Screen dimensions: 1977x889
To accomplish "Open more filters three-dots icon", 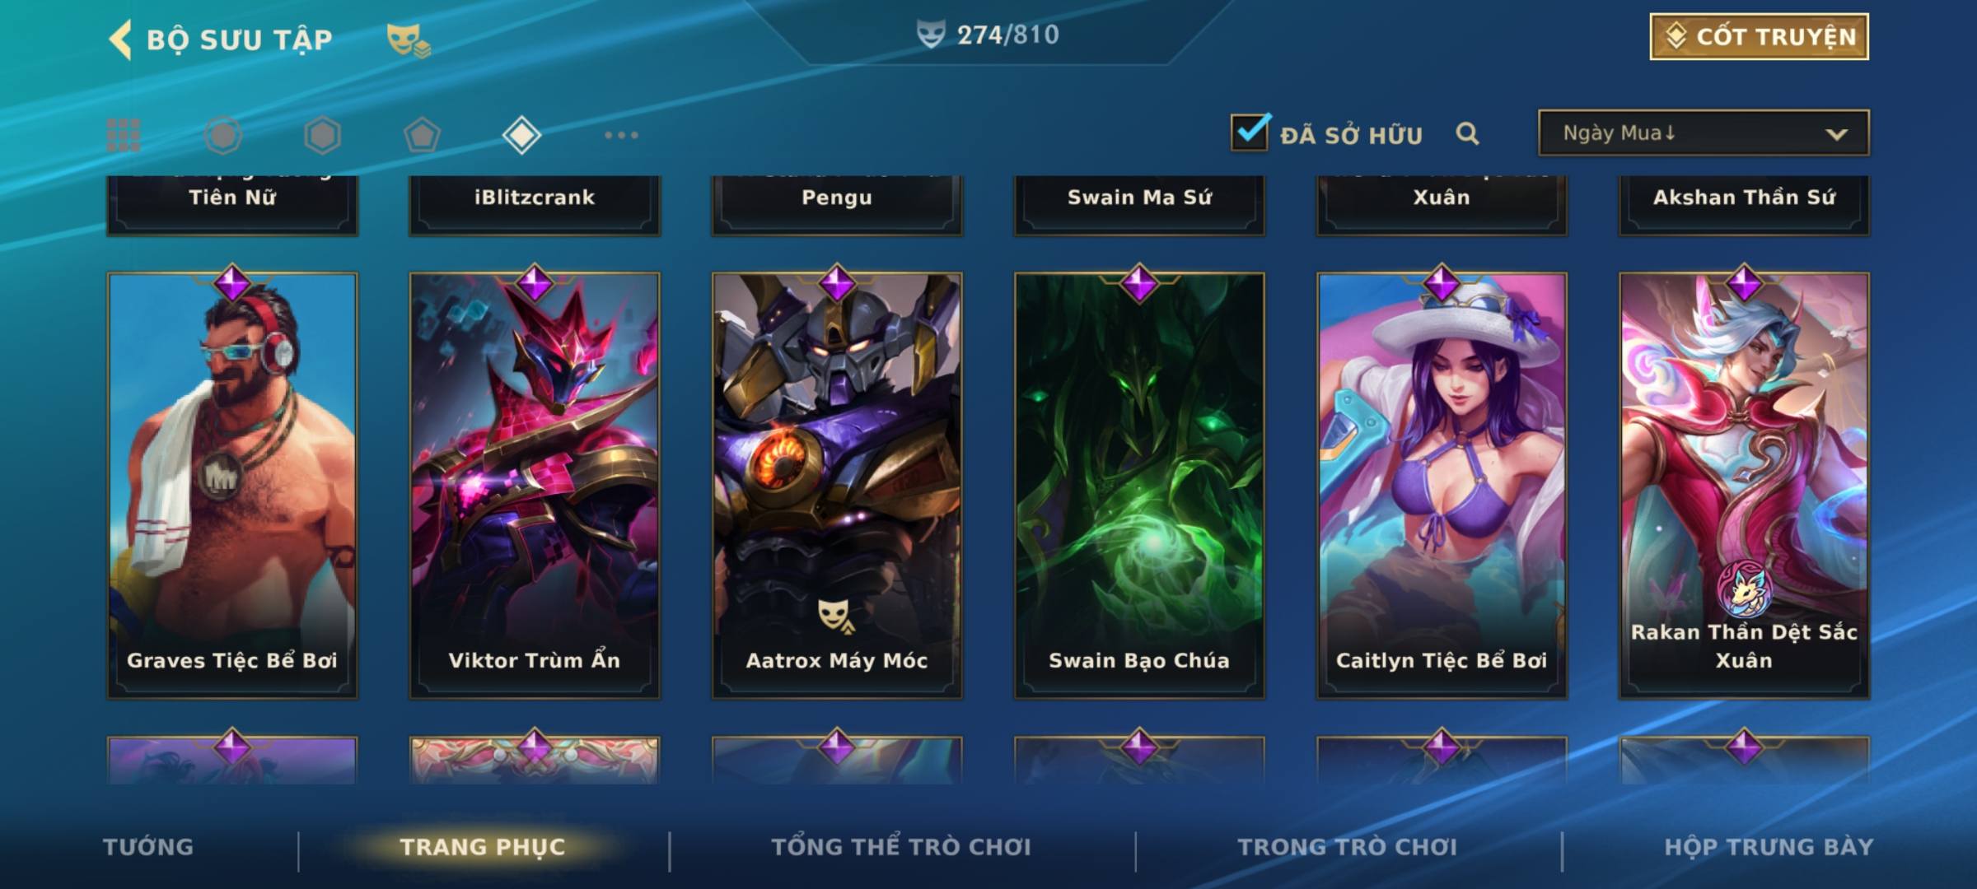I will 621,135.
